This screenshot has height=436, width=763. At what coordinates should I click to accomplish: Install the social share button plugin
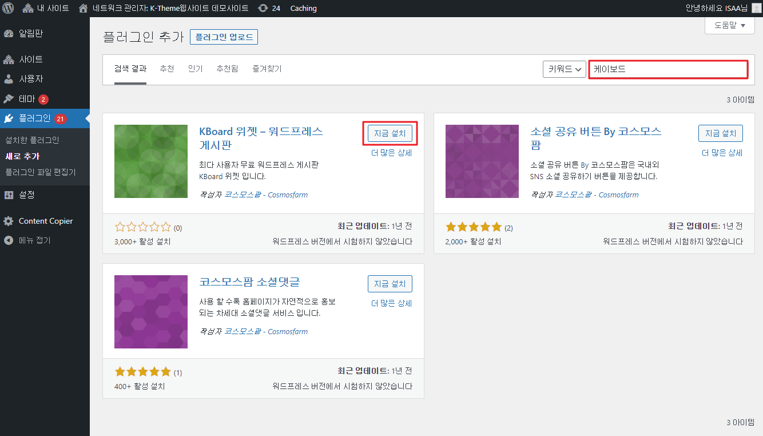(721, 133)
